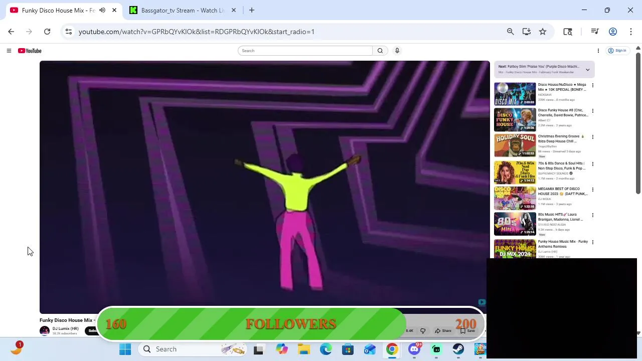Click the address bar URL
The height and width of the screenshot is (361, 642).
click(x=197, y=32)
